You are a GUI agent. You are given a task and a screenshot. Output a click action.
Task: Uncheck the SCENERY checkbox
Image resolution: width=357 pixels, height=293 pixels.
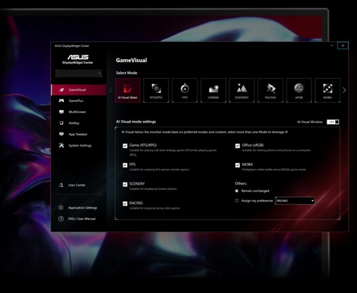pyautogui.click(x=125, y=184)
